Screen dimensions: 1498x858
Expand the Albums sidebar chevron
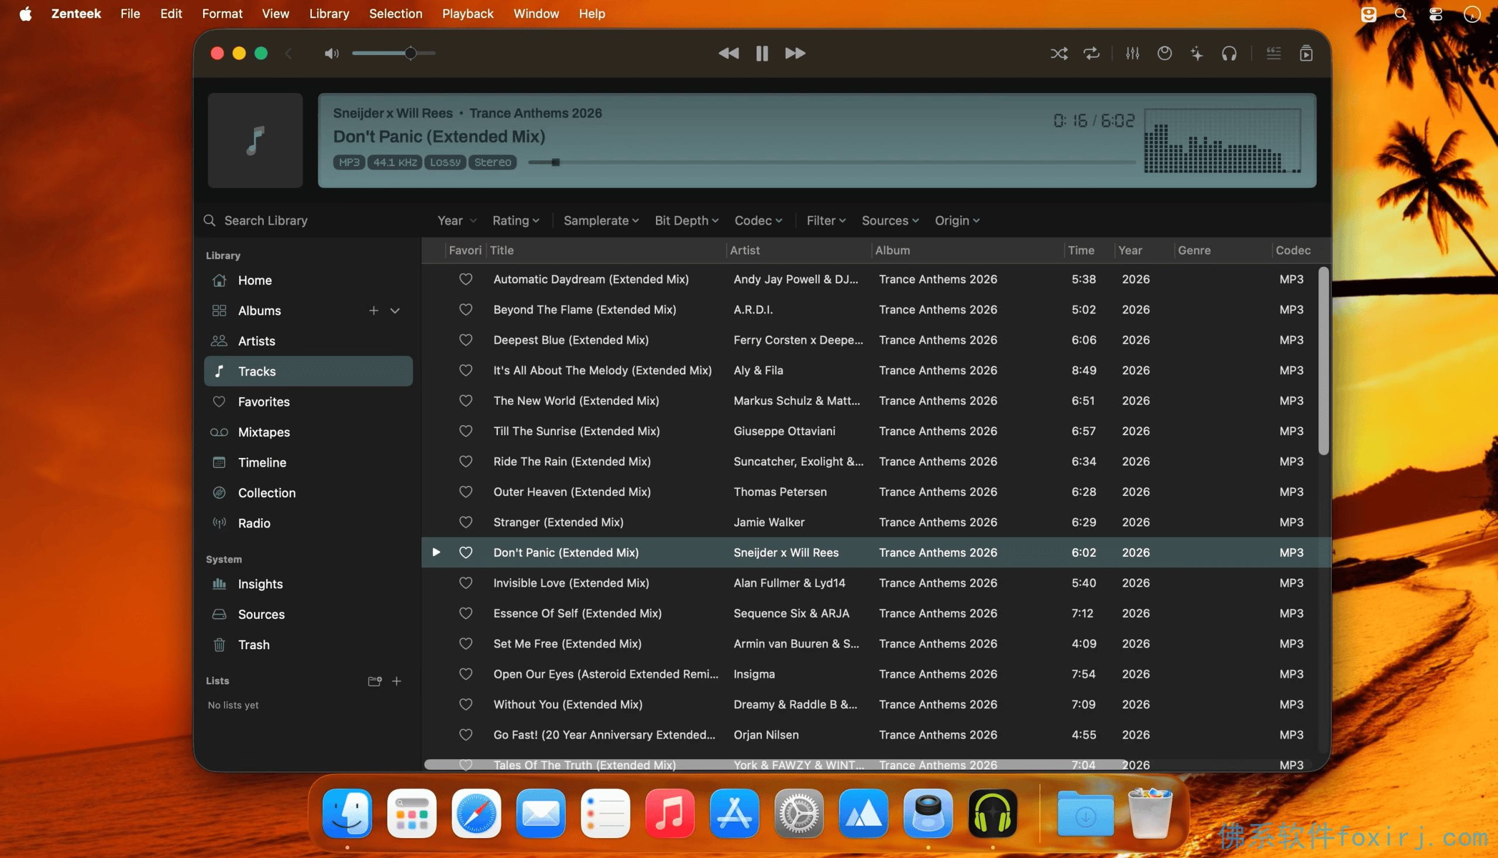tap(395, 311)
